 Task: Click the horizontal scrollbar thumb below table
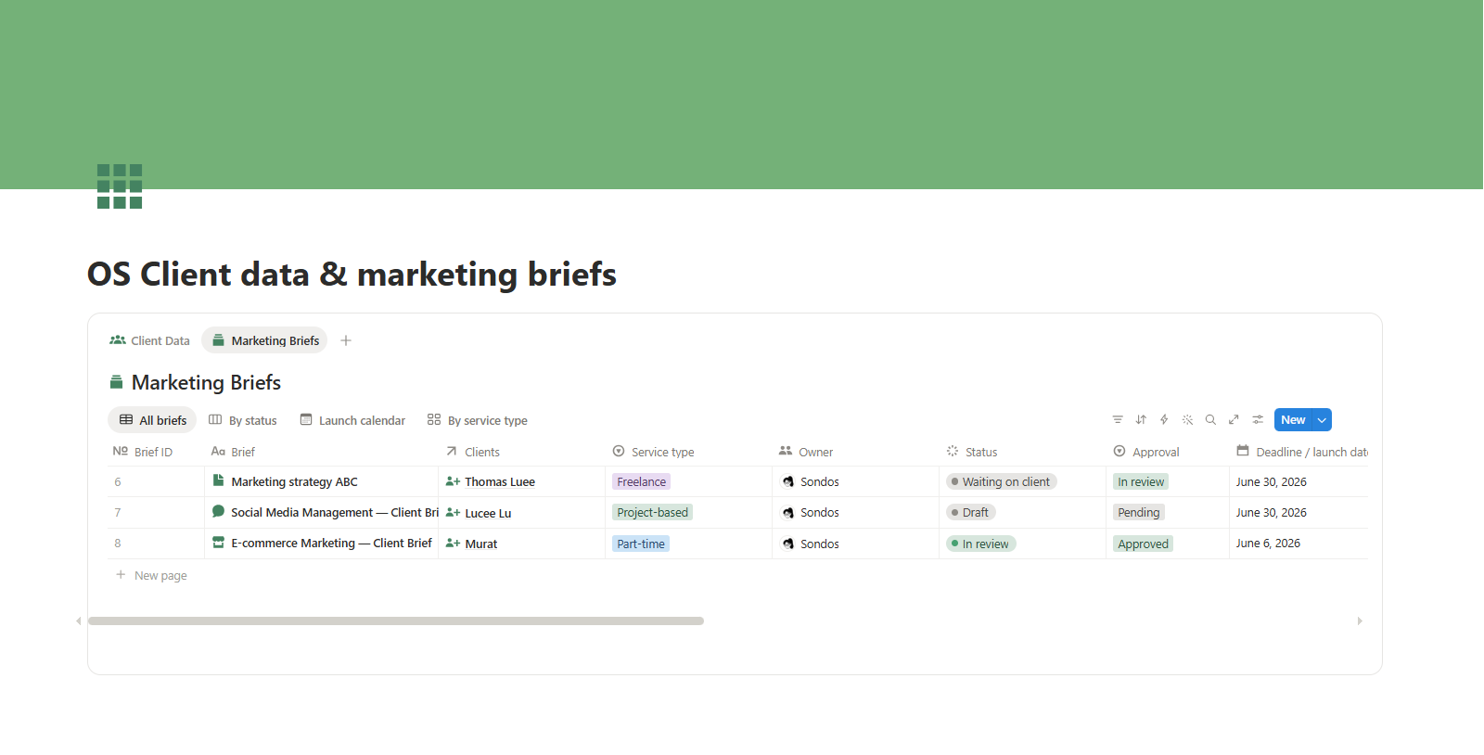(396, 621)
